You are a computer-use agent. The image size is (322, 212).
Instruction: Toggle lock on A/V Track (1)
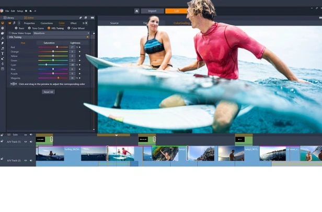click(2, 141)
